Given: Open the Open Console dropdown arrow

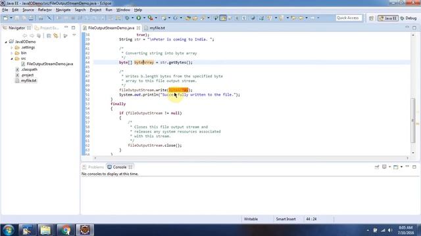Looking at the screenshot, I should (x=401, y=167).
